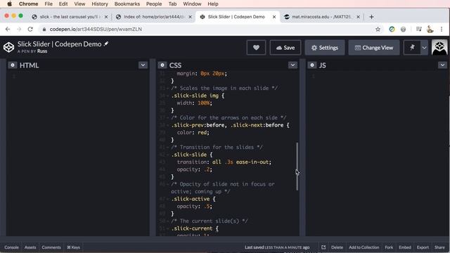This screenshot has width=450, height=253.
Task: Open pen in new window icon
Action: pyautogui.click(x=323, y=247)
